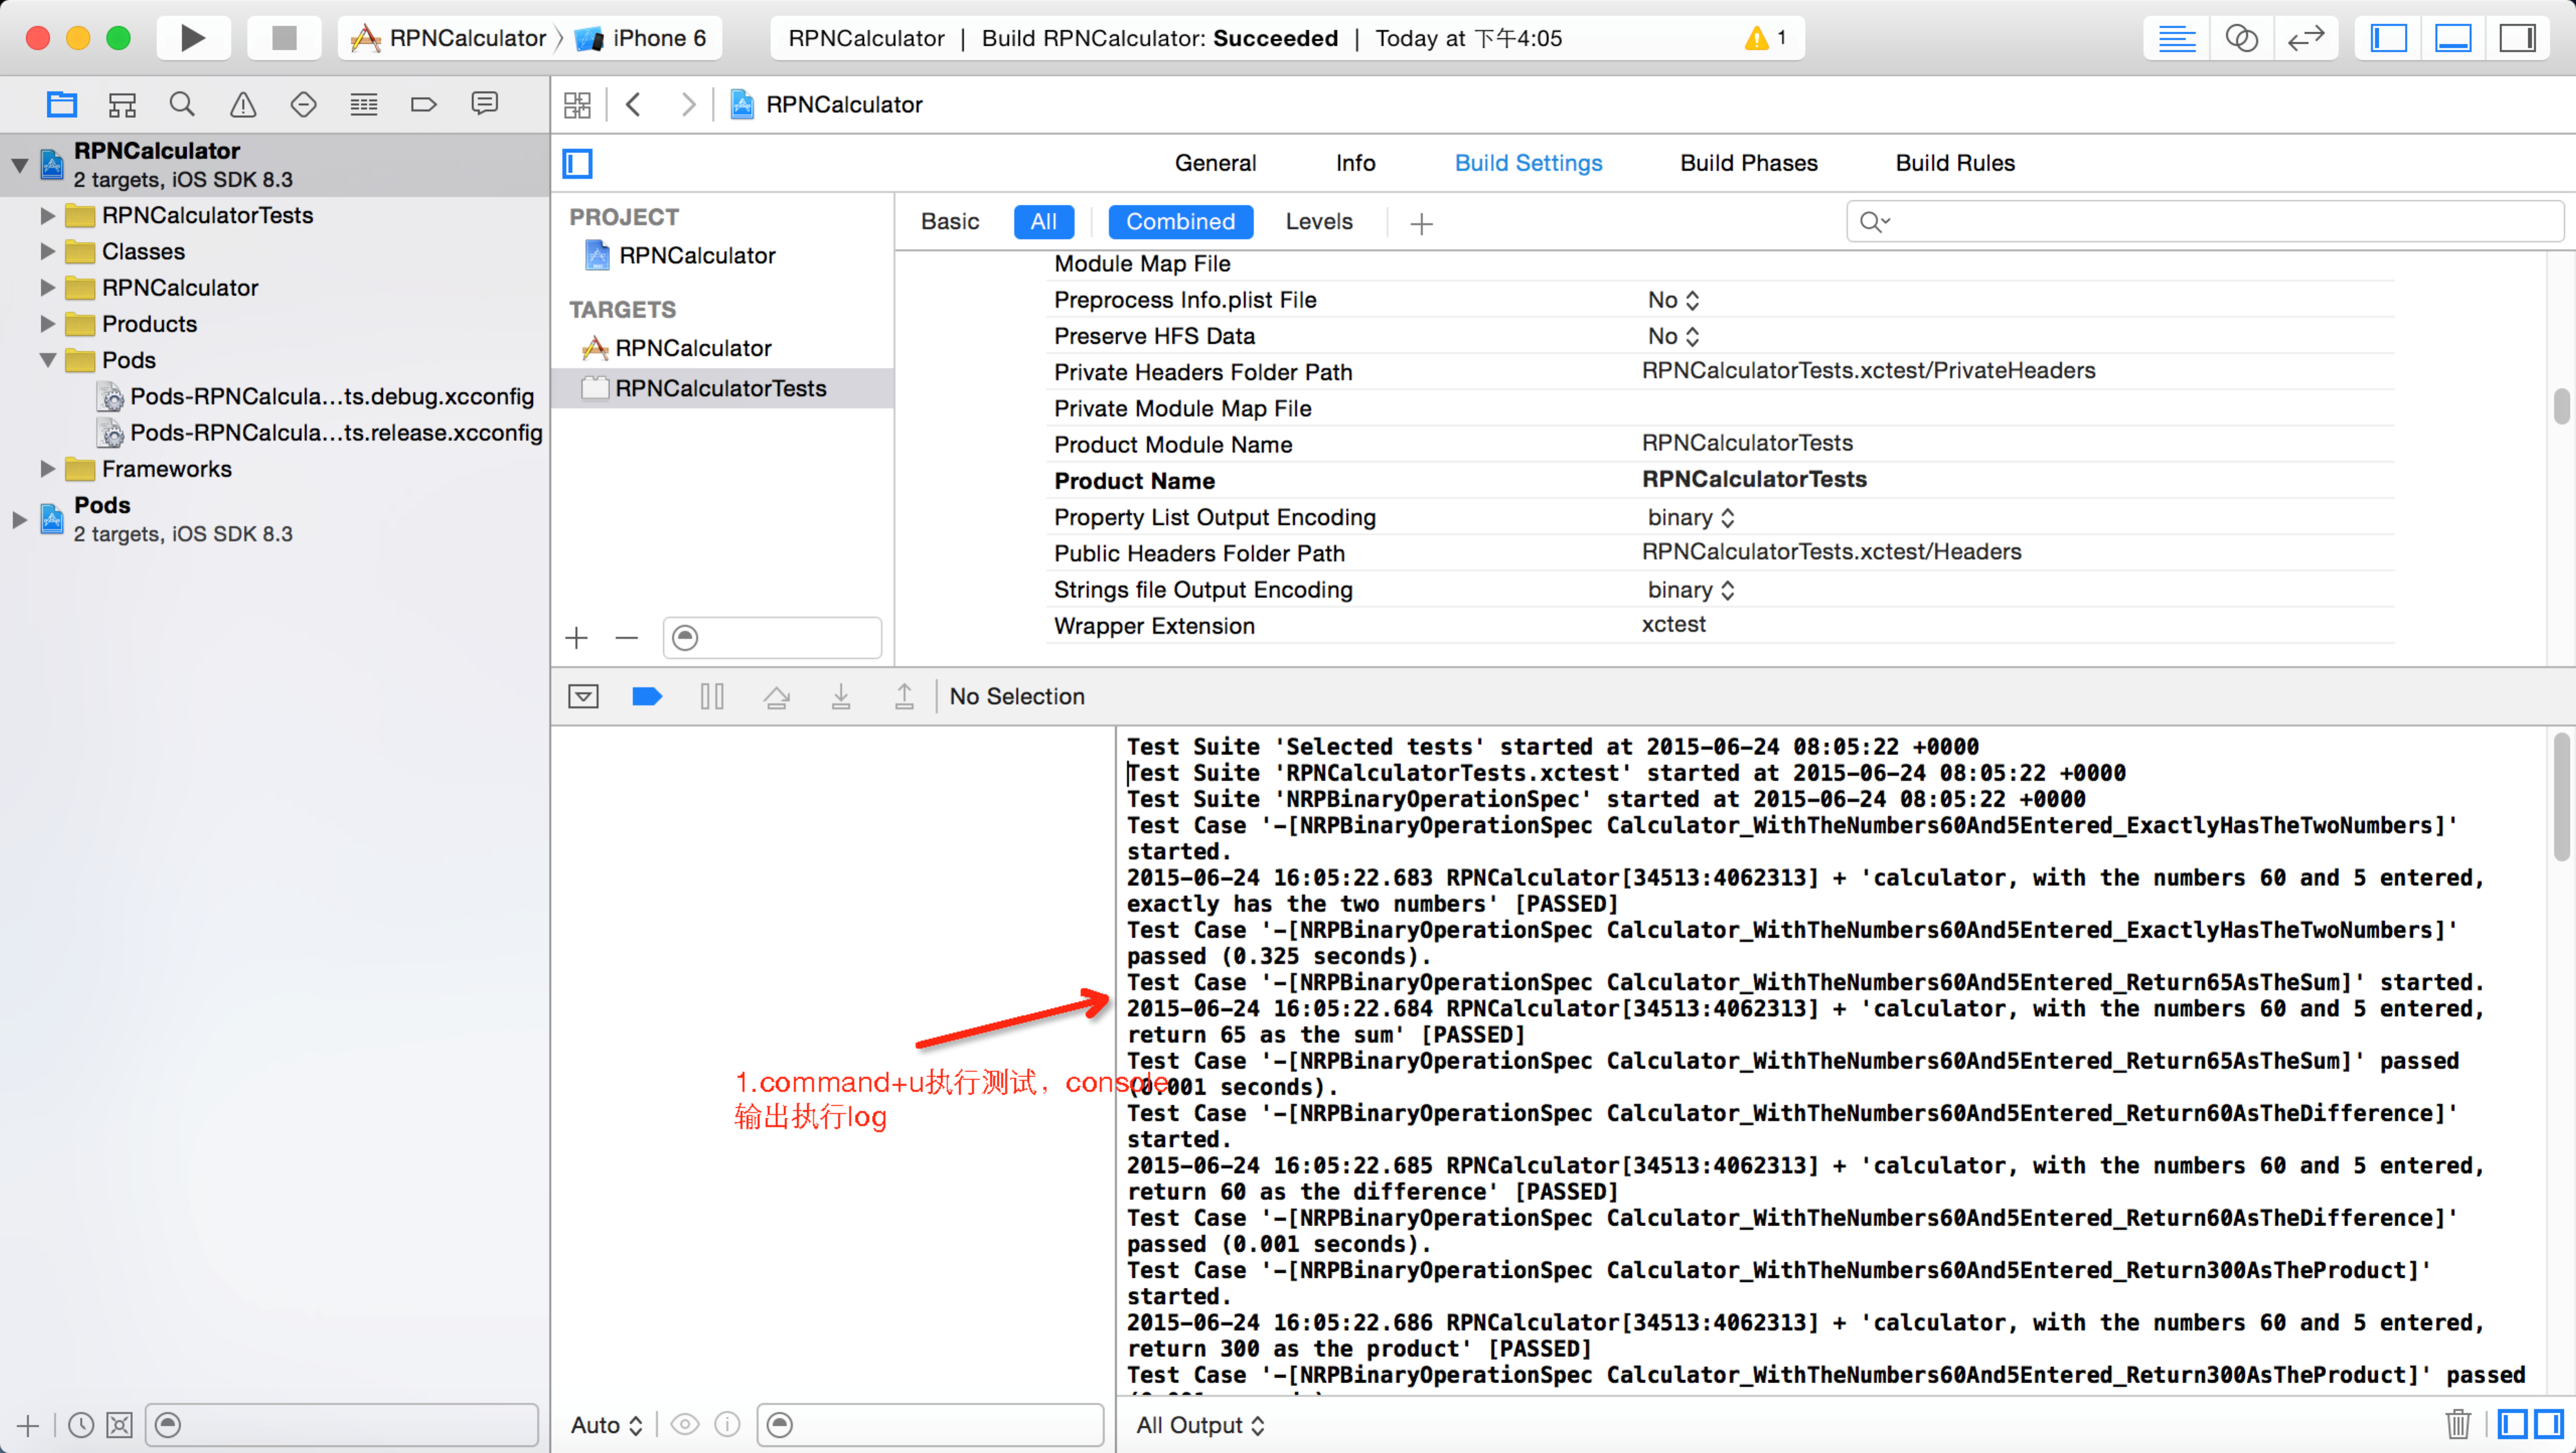The height and width of the screenshot is (1453, 2576).
Task: Select Combined settings view
Action: 1180,222
